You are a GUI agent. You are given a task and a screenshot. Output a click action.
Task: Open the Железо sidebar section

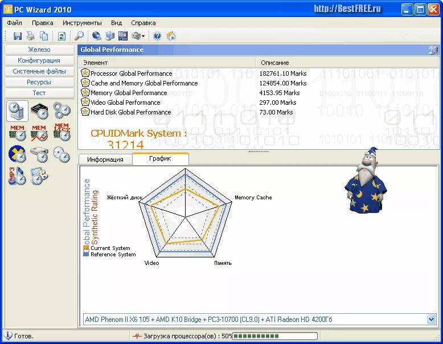(39, 50)
